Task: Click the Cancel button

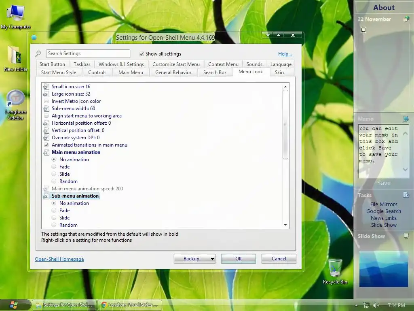Action: [x=279, y=259]
